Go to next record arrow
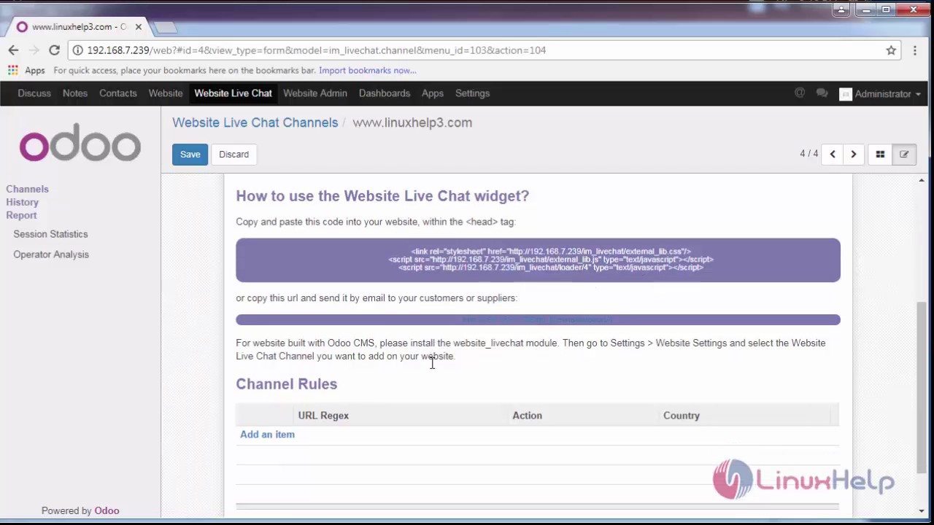The height and width of the screenshot is (525, 934). [853, 155]
